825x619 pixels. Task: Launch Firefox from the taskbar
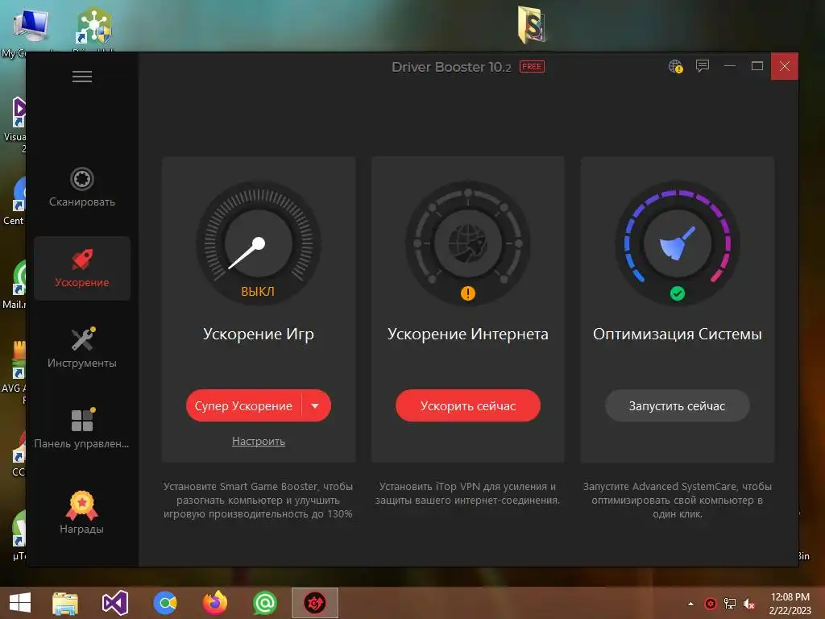pyautogui.click(x=214, y=603)
